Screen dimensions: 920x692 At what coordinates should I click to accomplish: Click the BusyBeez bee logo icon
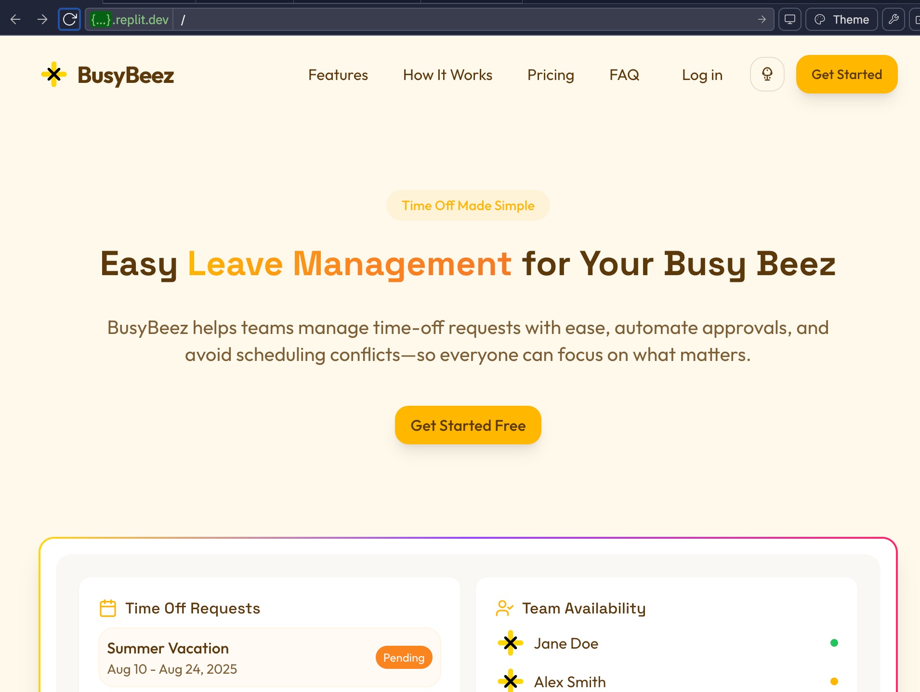(x=54, y=75)
